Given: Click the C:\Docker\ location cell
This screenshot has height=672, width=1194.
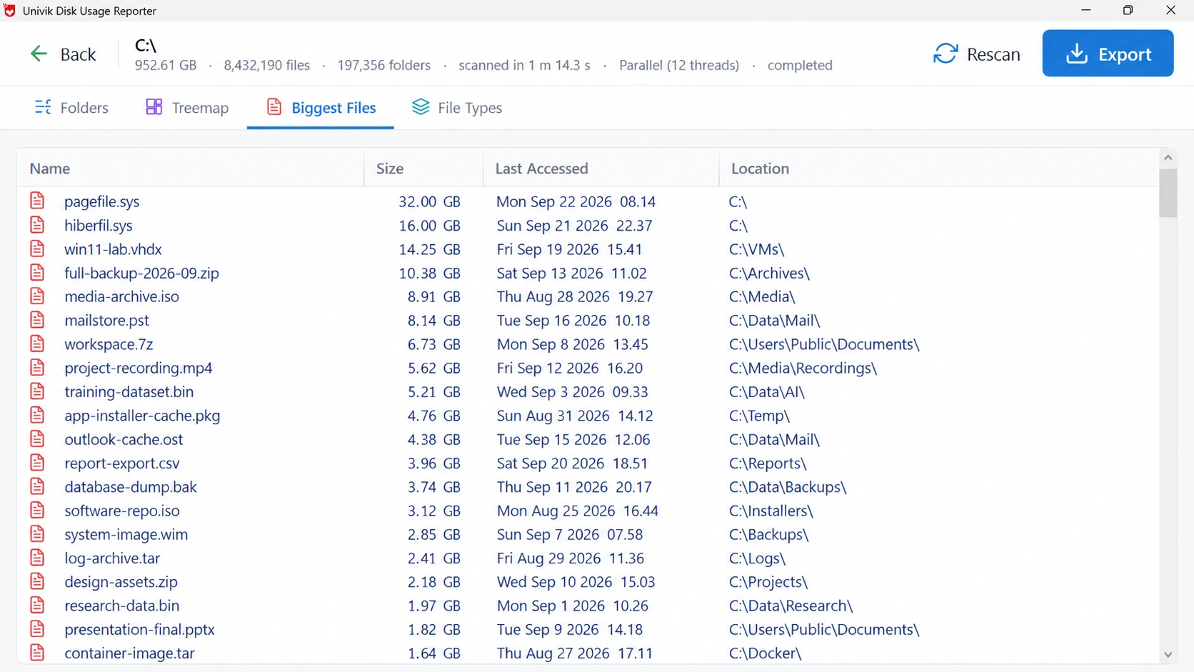Looking at the screenshot, I should tap(765, 653).
